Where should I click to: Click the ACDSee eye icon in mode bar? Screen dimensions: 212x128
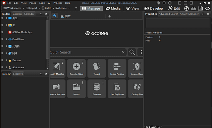click(207, 8)
